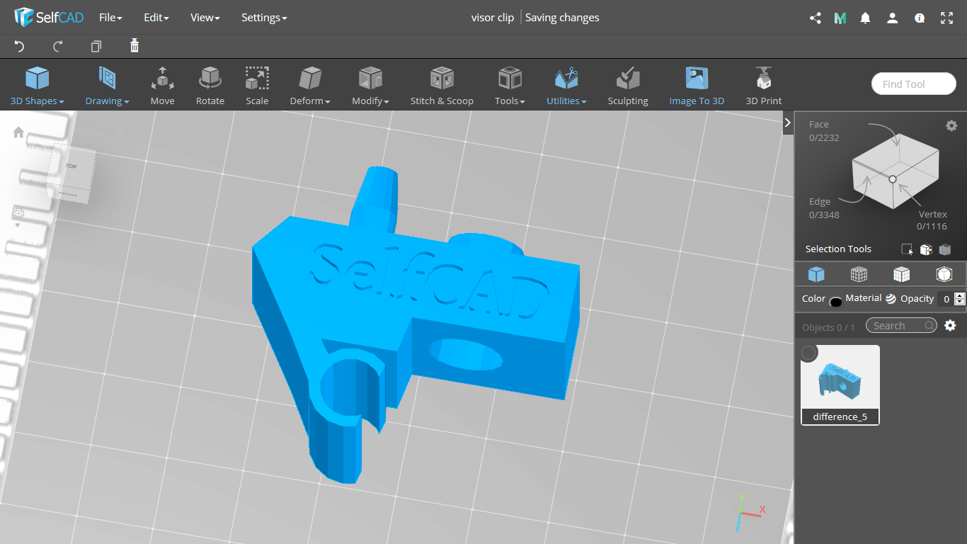Expand the Tools dropdown
The width and height of the screenshot is (967, 544).
tap(510, 86)
